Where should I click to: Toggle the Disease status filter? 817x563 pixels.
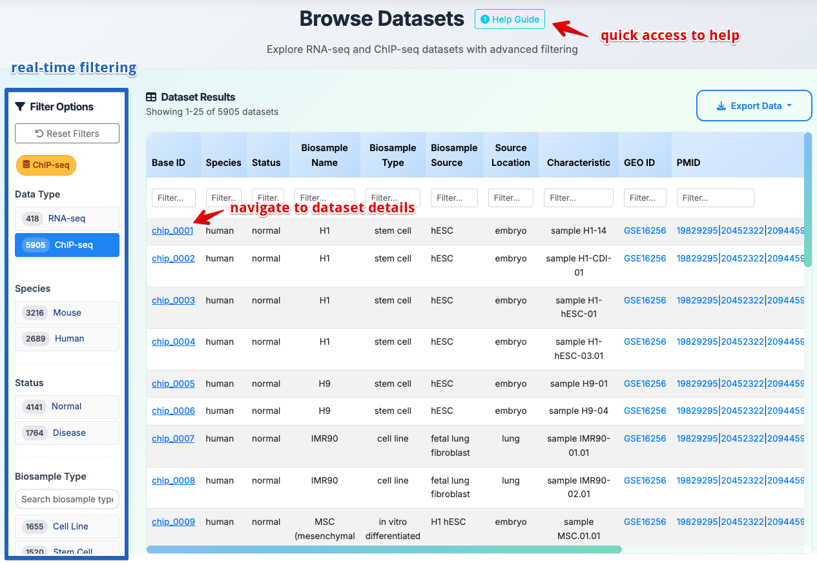tap(67, 433)
